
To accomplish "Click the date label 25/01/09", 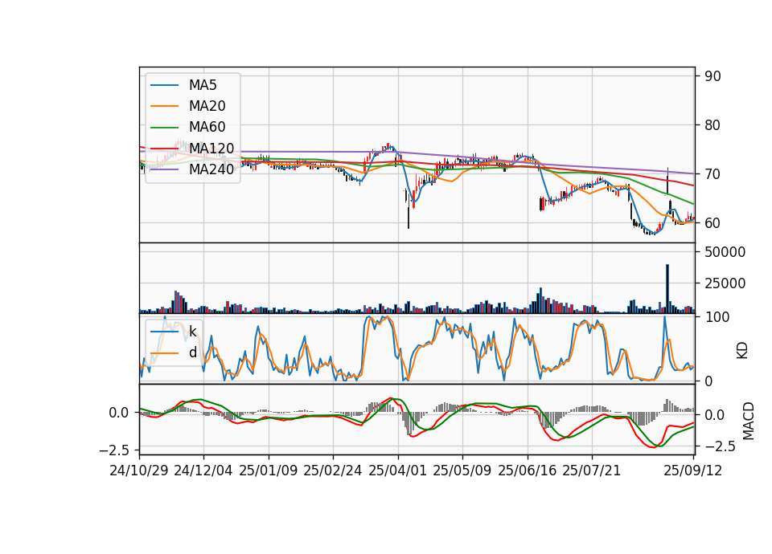I will tap(269, 470).
